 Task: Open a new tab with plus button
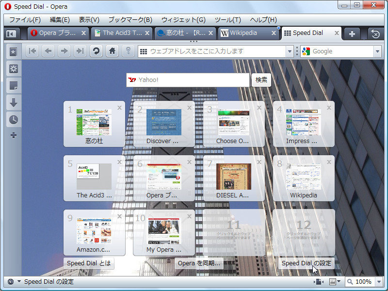(352, 33)
